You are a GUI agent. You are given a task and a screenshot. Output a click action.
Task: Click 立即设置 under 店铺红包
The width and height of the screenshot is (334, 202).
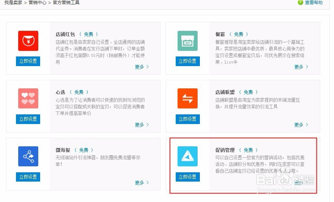point(28,61)
